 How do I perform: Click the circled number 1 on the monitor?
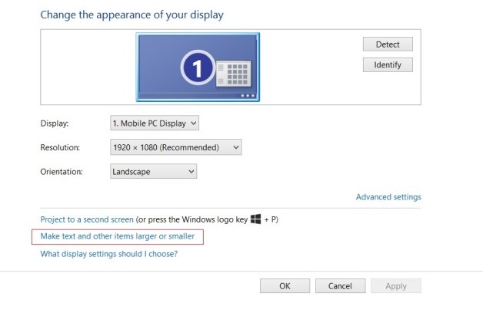[195, 70]
